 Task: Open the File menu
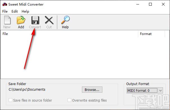point(5,11)
